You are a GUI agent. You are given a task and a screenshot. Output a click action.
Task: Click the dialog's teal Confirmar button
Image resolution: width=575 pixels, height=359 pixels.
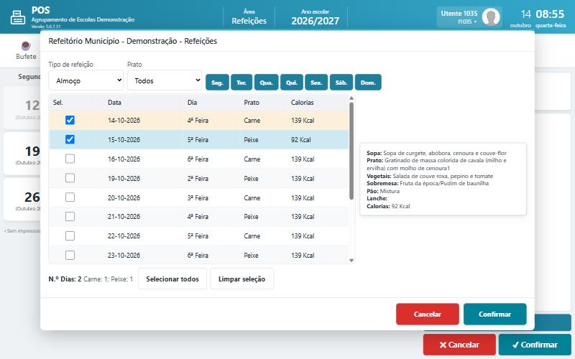(x=494, y=314)
